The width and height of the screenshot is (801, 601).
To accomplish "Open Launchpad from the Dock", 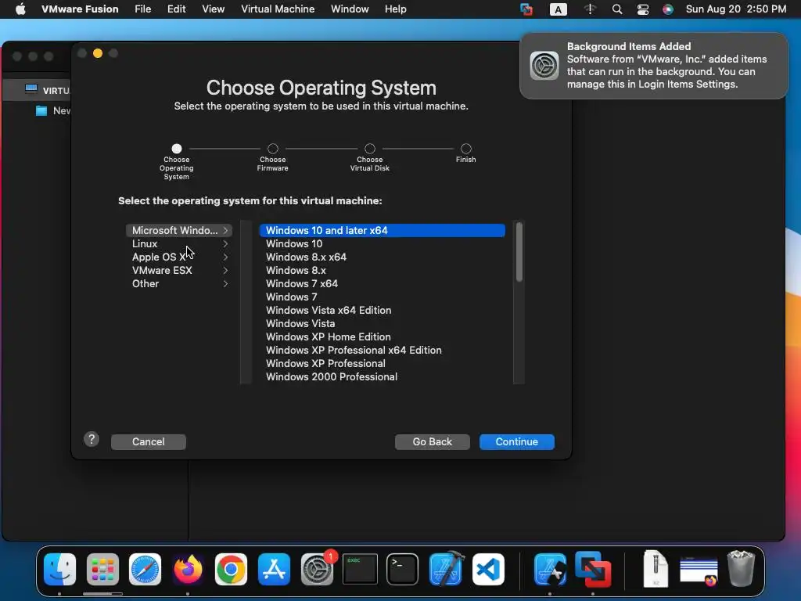I will pyautogui.click(x=102, y=569).
